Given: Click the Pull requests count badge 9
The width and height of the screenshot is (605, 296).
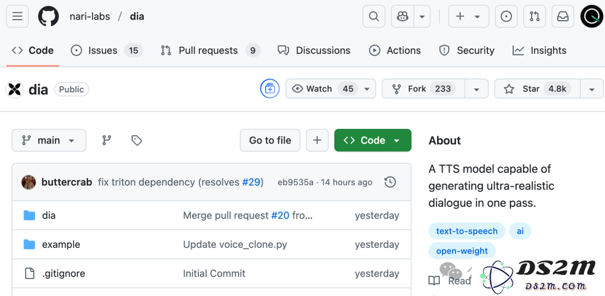Looking at the screenshot, I should (253, 50).
